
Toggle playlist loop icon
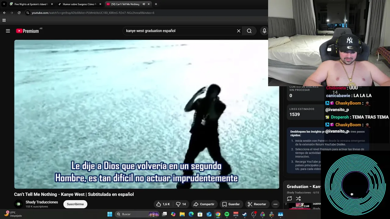point(289,199)
